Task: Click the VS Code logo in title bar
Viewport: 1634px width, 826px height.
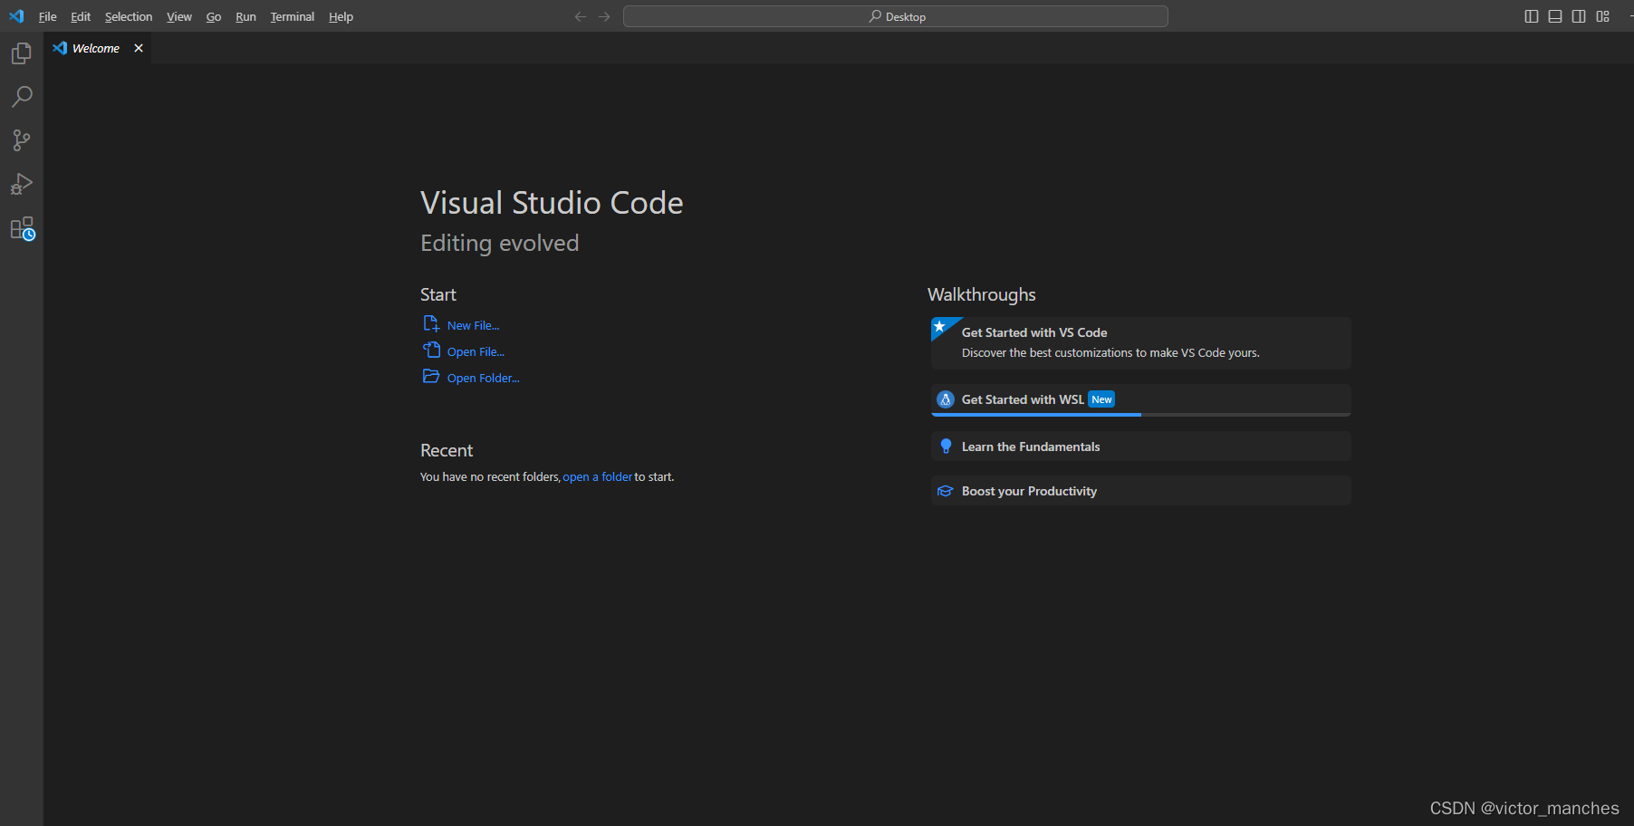Action: [x=16, y=16]
